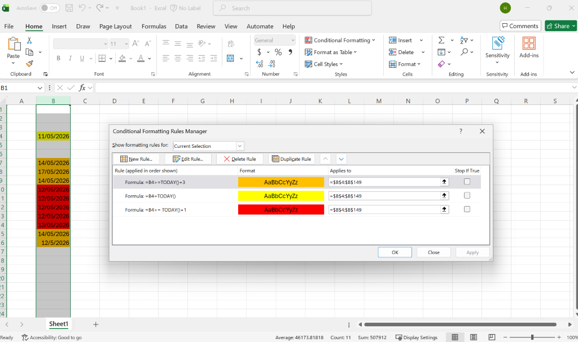Screen dimensions: 578x342
Task: Check Stop If True for =B4=TODAY() rule
Action: pos(467,195)
